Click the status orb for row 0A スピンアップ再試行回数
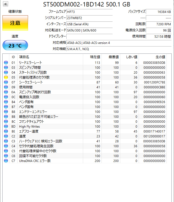Image resolution: width=174 pixels, height=202 pixels. tap(6, 92)
